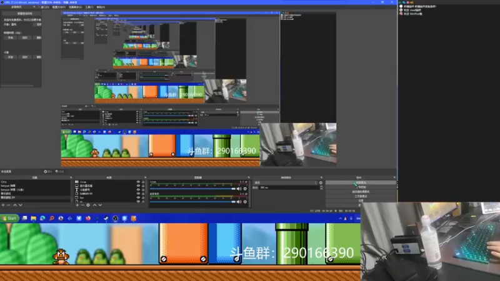Lock the display capture source row
This screenshot has width=500, height=281.
(143, 185)
